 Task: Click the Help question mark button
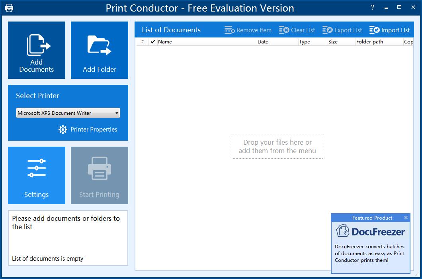coord(373,8)
